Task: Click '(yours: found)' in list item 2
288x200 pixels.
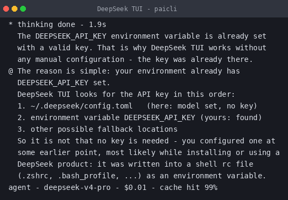Action: click(x=231, y=117)
